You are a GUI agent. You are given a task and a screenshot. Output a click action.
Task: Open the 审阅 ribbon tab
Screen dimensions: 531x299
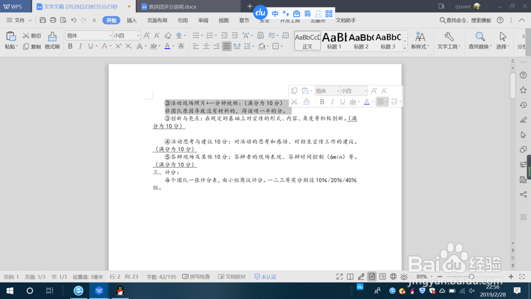pyautogui.click(x=203, y=20)
